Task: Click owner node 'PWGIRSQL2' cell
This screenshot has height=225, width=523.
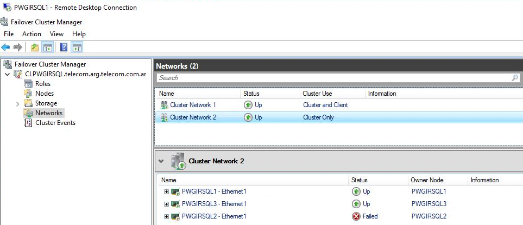Action: (429, 216)
